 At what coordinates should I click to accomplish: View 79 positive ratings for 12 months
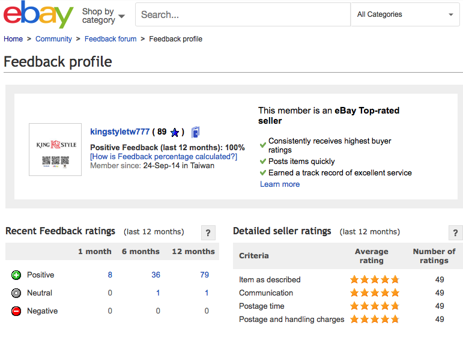[x=204, y=275]
